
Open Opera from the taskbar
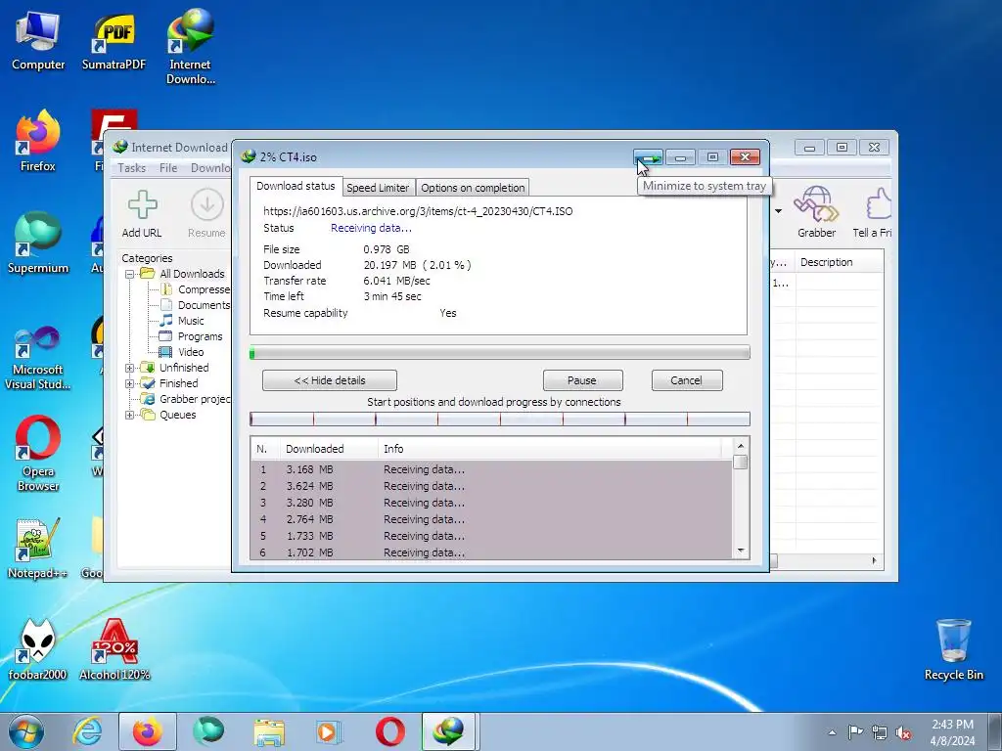tap(389, 731)
